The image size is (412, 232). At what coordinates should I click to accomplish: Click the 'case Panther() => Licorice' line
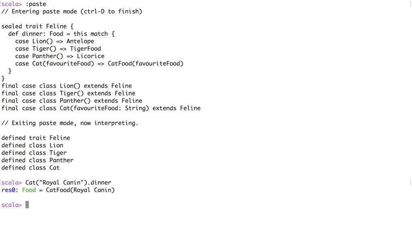(x=60, y=56)
